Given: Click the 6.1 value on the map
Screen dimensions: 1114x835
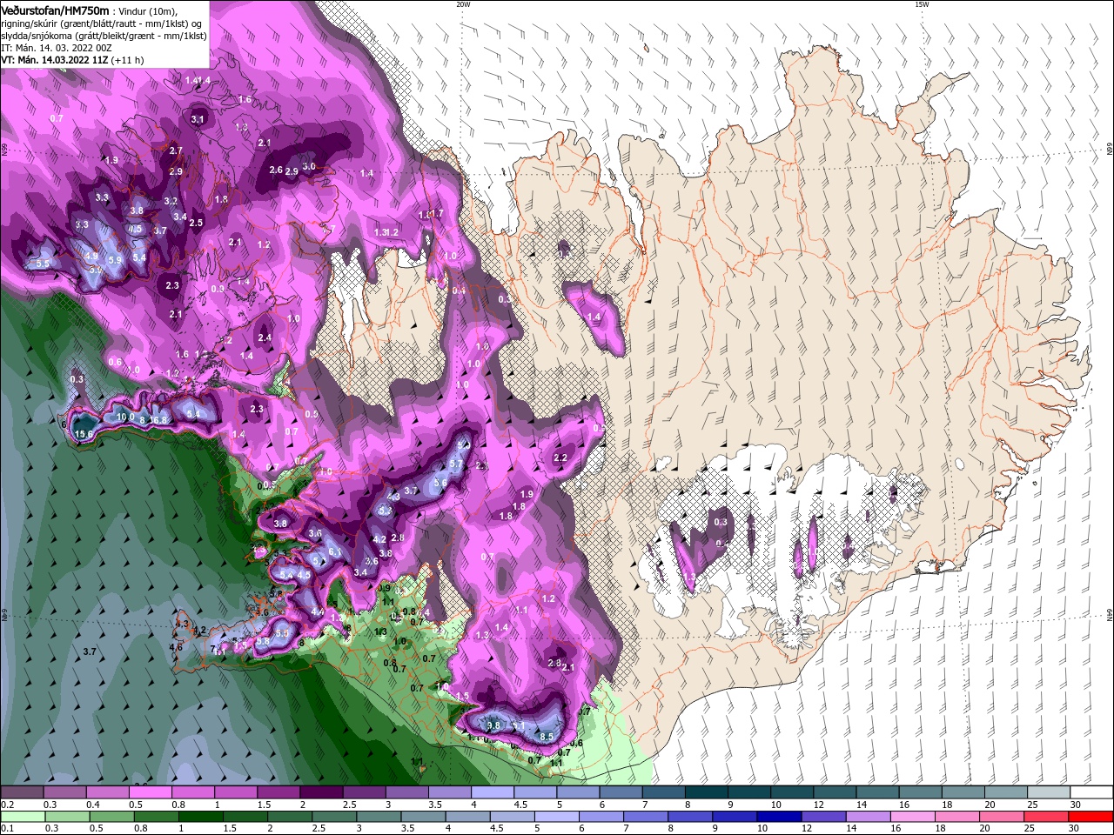Looking at the screenshot, I should [334, 552].
